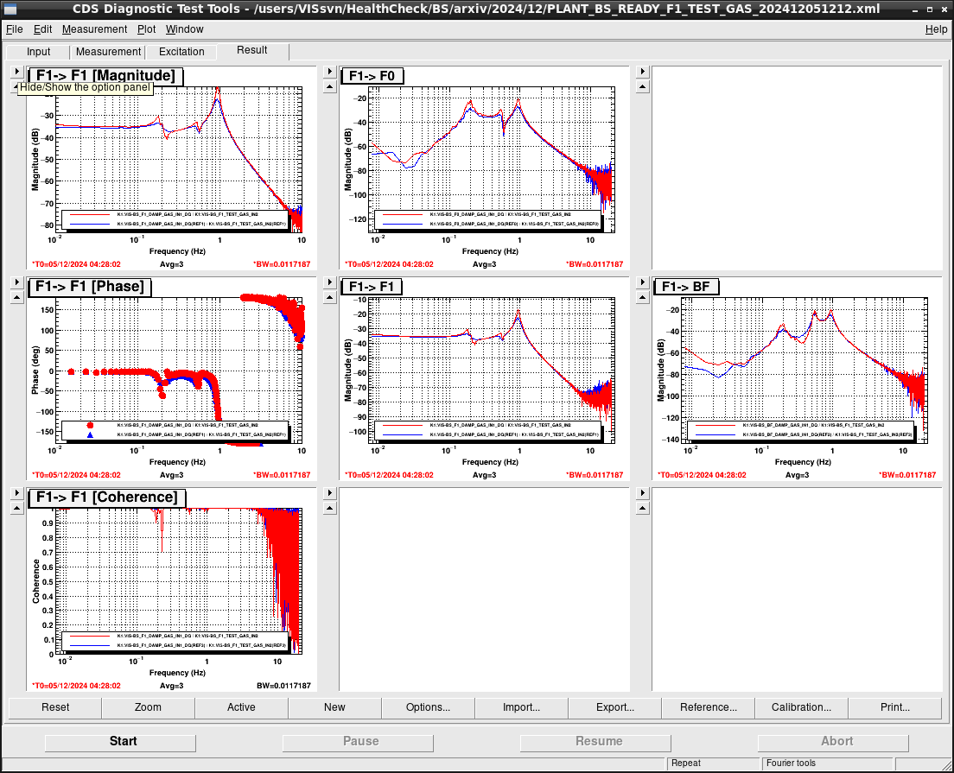Click up arrow of F1-> BF plot

coord(643,297)
